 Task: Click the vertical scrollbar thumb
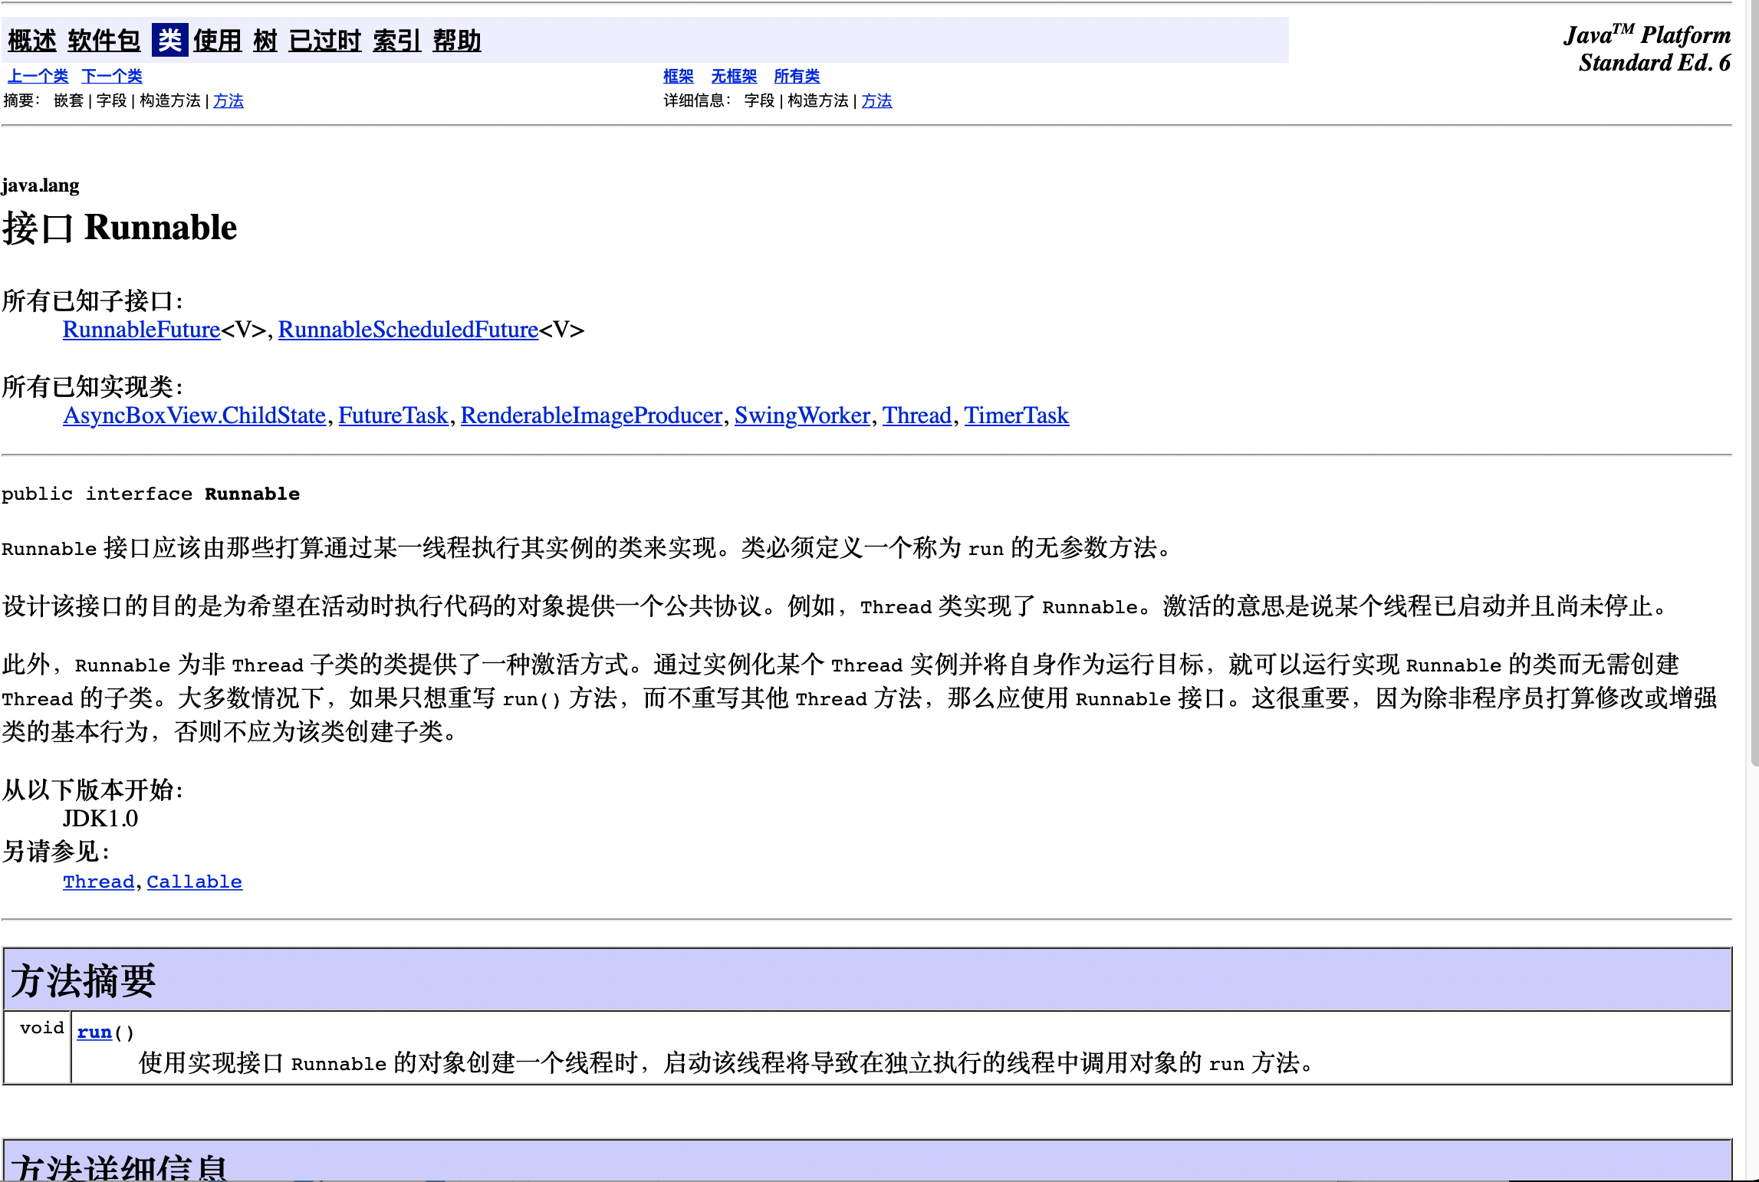coord(1754,383)
